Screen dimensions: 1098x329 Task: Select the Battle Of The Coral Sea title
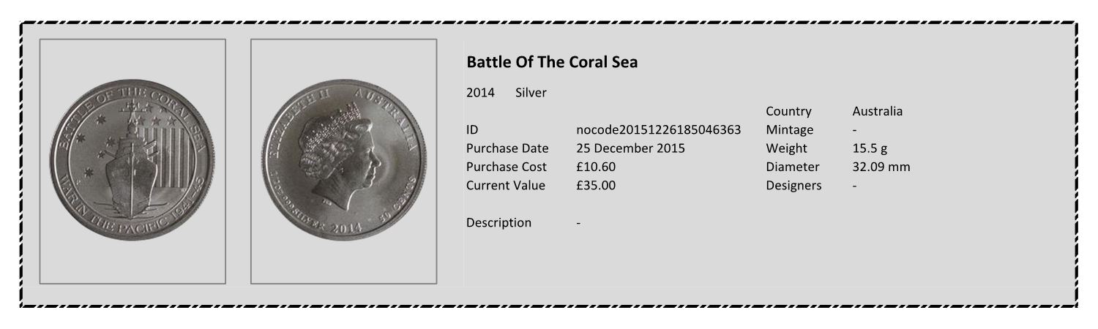[x=552, y=62]
